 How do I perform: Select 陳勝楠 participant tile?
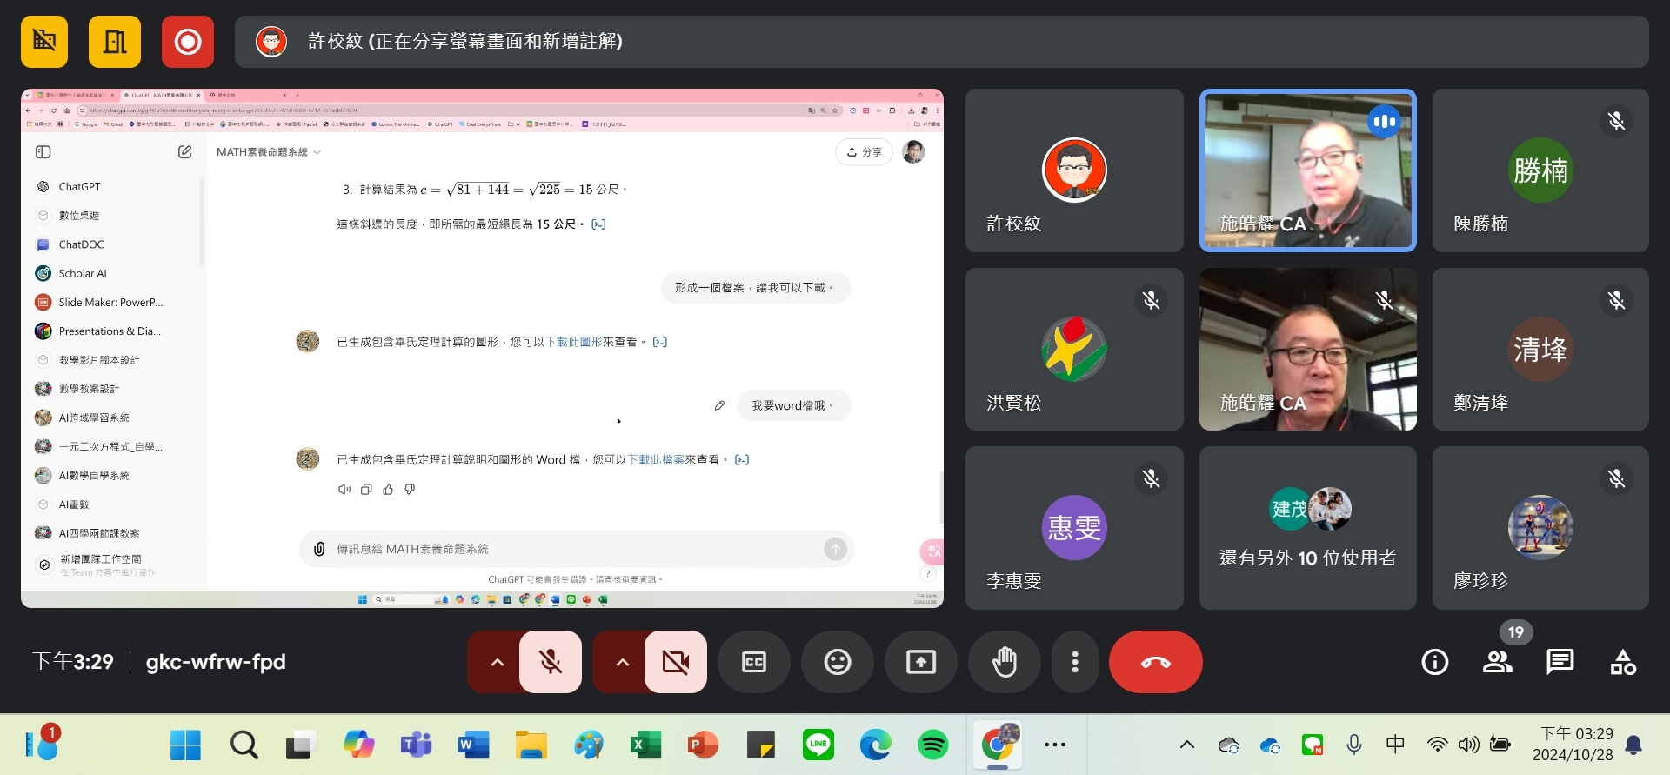tap(1540, 170)
